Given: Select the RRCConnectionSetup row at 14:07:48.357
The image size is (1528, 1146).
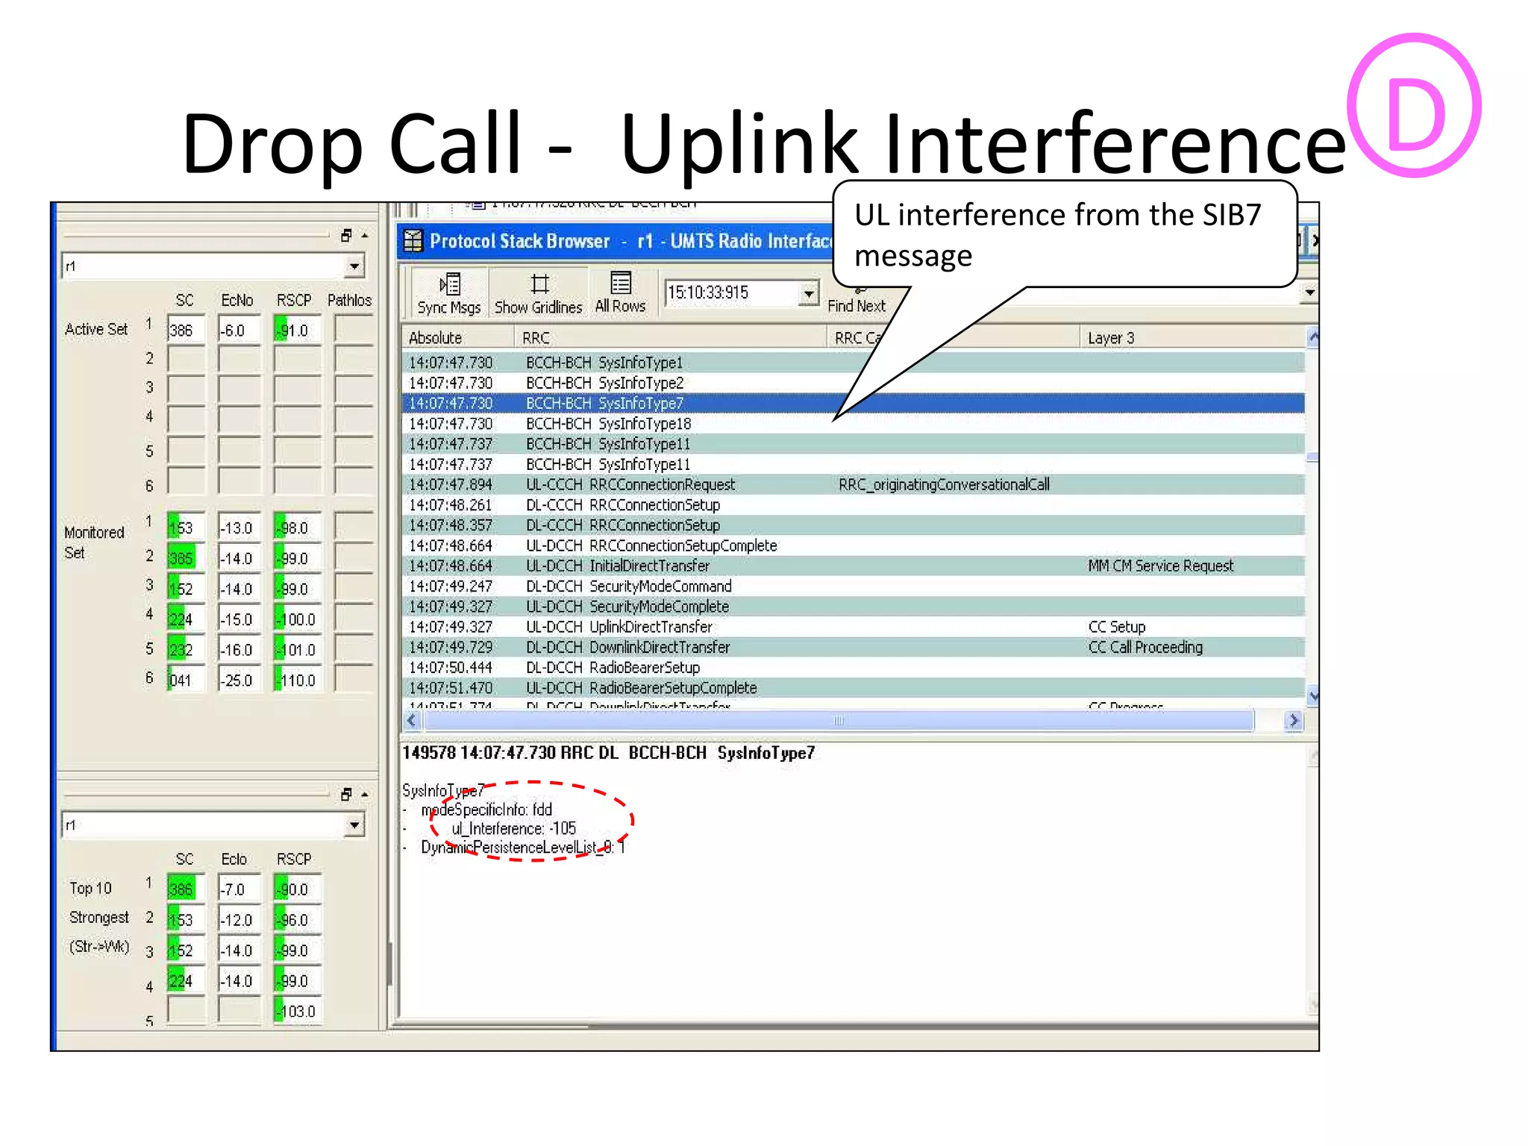Looking at the screenshot, I should tap(854, 525).
